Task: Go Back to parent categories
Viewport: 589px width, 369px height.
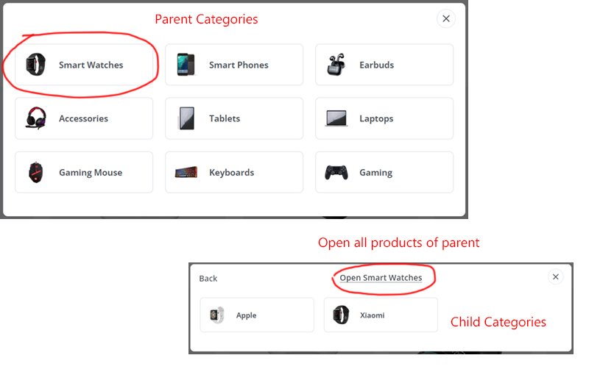Action: coord(208,279)
